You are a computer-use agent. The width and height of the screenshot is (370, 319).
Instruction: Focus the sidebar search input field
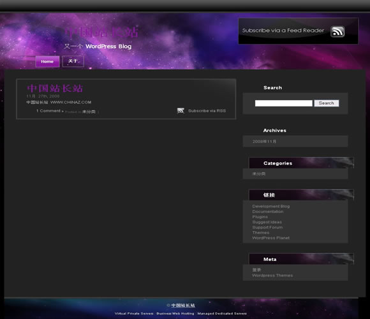284,103
